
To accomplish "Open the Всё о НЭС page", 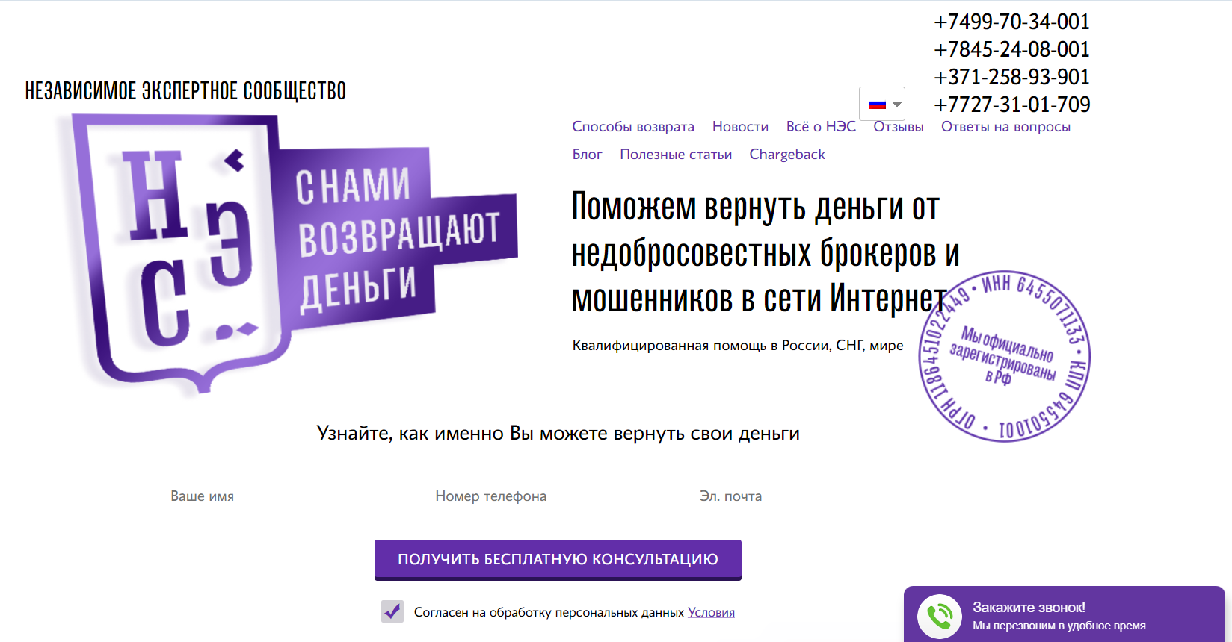I will 820,127.
